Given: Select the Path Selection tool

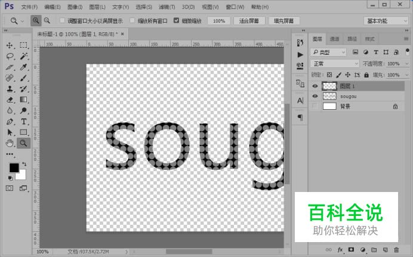Looking at the screenshot, I should (x=10, y=132).
